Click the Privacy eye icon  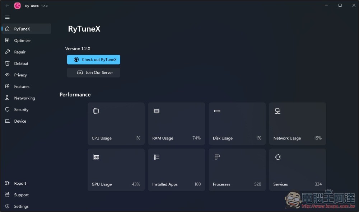tap(7, 75)
